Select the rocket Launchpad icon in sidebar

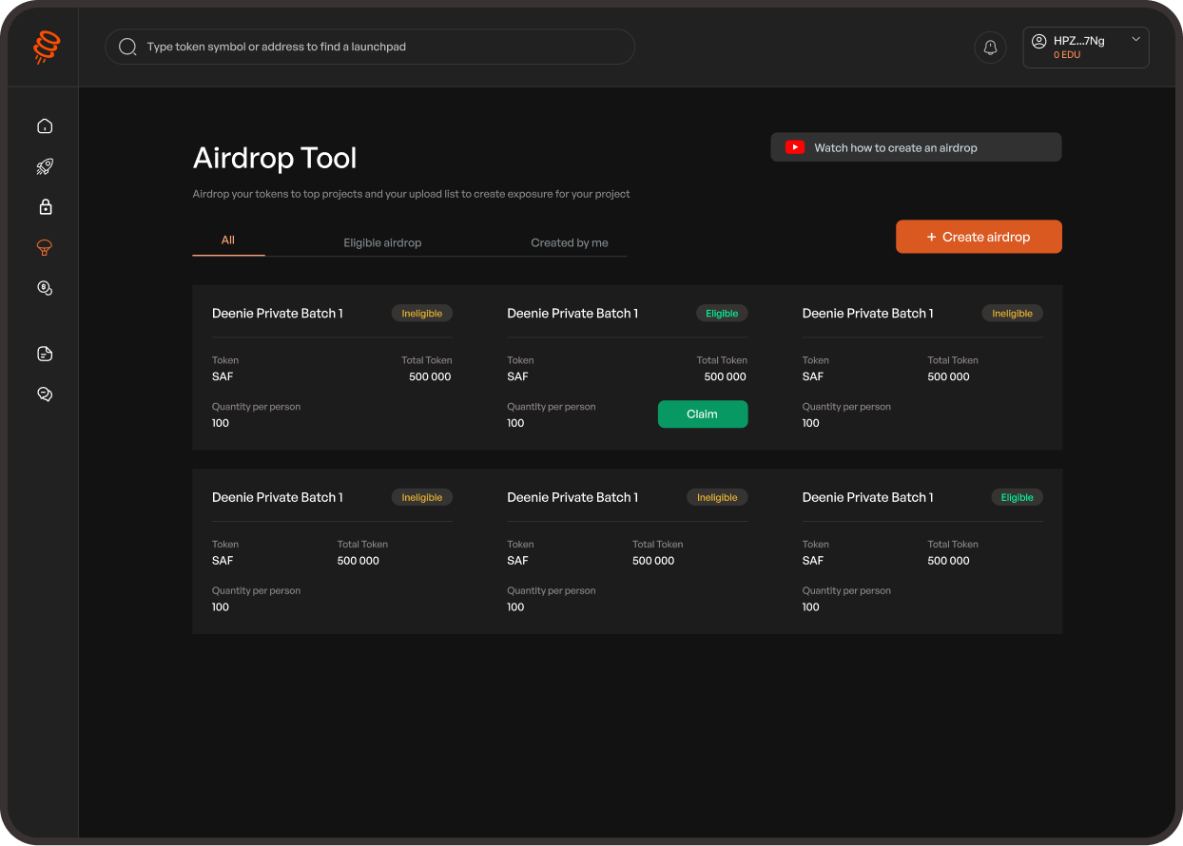tap(44, 166)
